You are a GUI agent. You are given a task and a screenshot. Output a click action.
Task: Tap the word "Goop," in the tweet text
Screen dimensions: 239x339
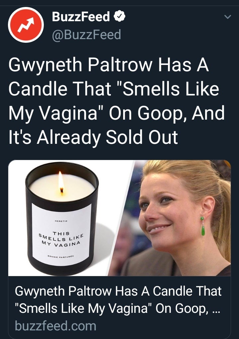[x=163, y=114]
